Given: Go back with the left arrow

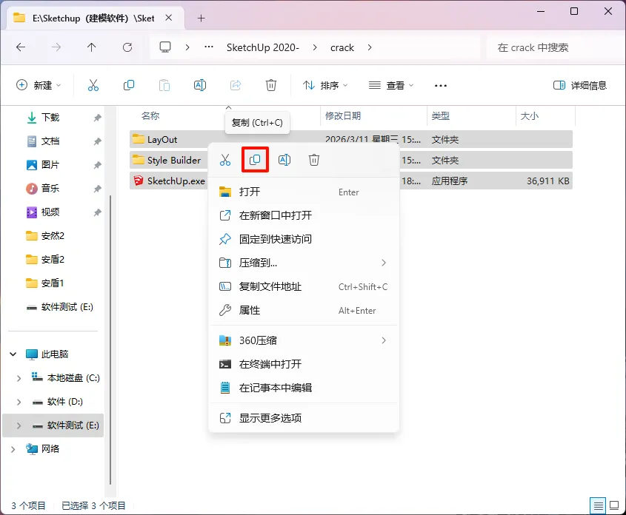Looking at the screenshot, I should click(x=21, y=47).
